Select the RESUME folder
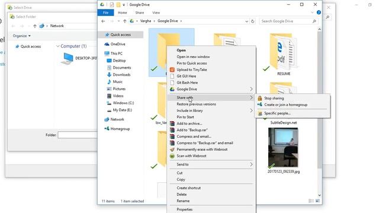 coord(283,54)
